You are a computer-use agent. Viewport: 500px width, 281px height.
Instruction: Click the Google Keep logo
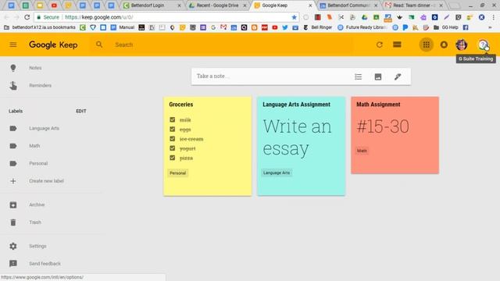tap(53, 44)
